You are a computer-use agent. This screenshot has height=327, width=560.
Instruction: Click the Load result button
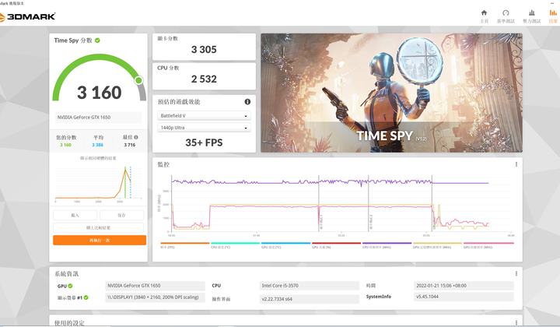click(75, 215)
